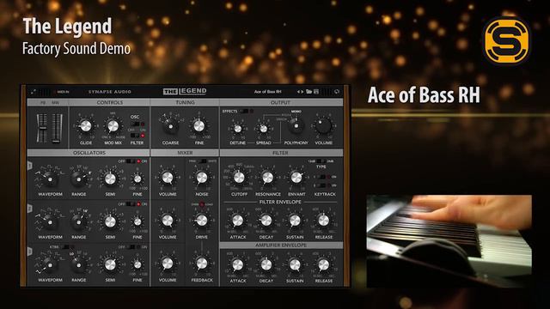The height and width of the screenshot is (309, 550).
Task: Click the oscillator 2 side tab marker
Action: (30, 209)
